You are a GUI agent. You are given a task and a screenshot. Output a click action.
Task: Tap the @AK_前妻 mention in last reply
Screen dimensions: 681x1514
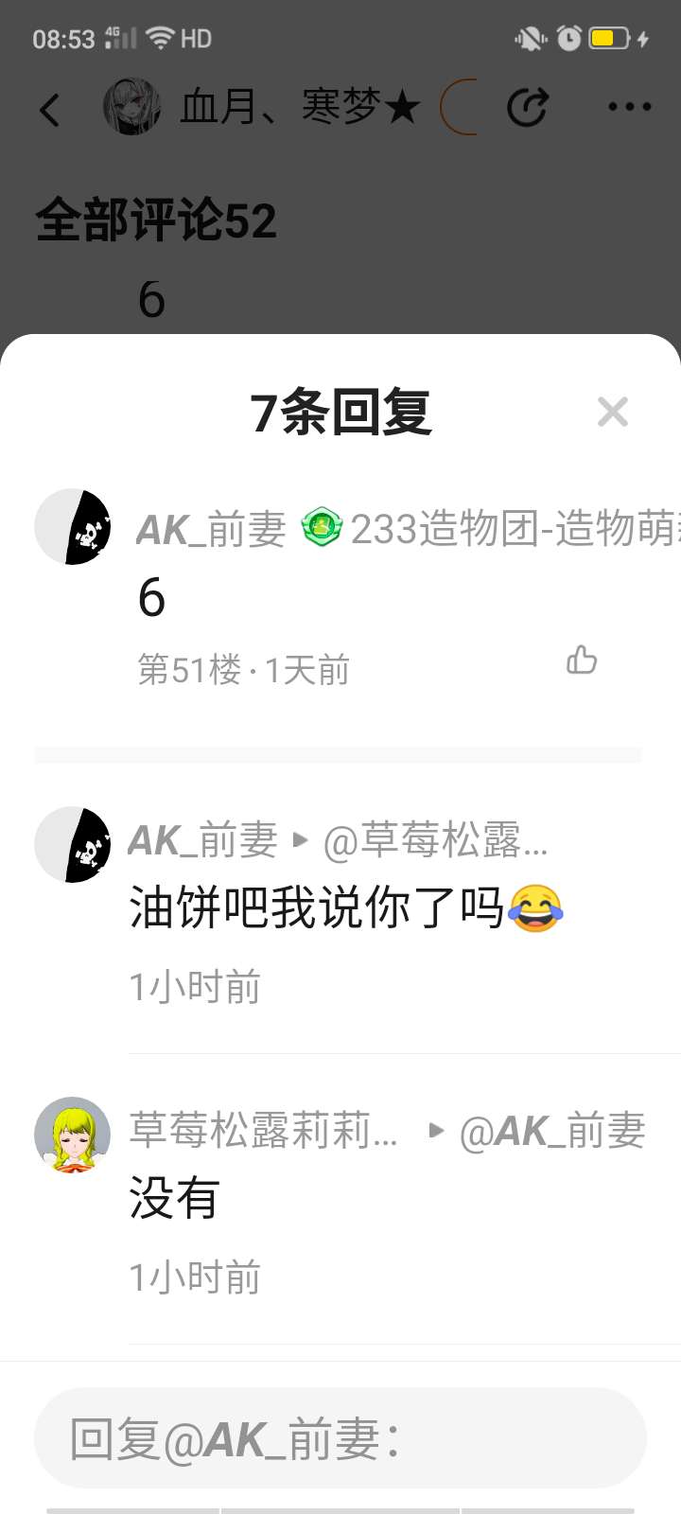click(x=552, y=1131)
